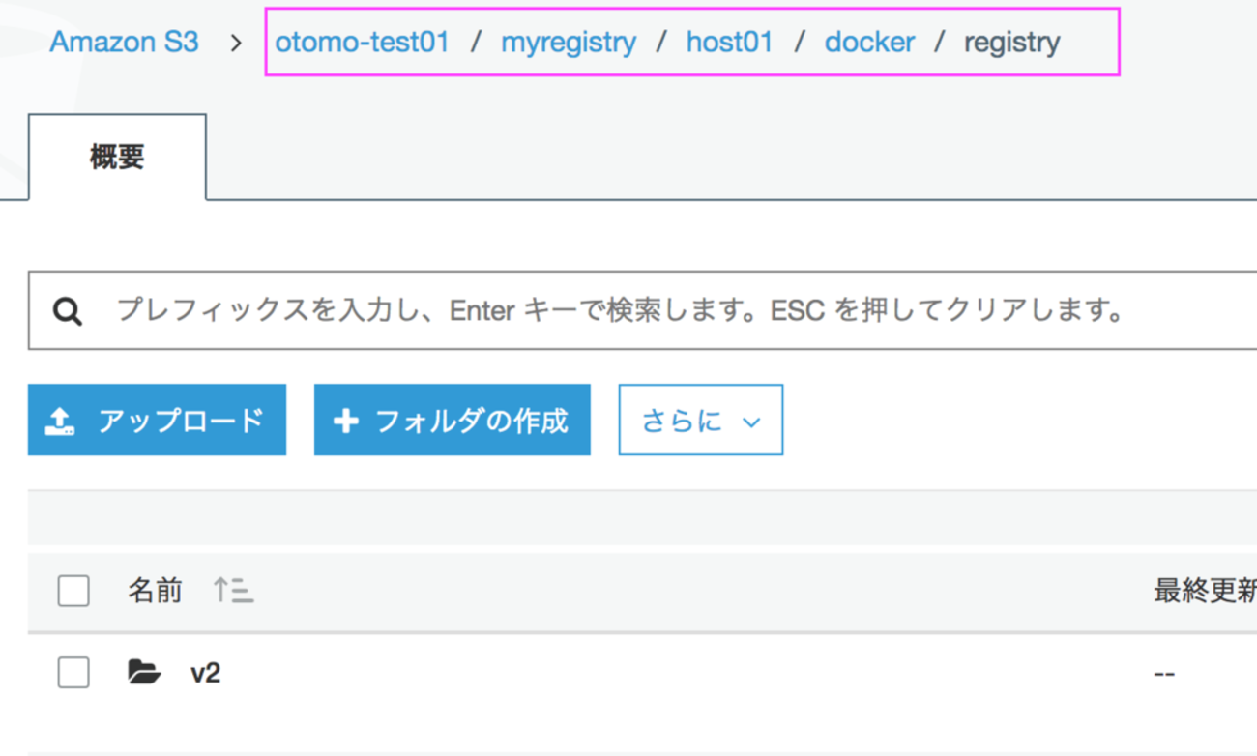Navigate to host01 breadcrumb folder

730,43
